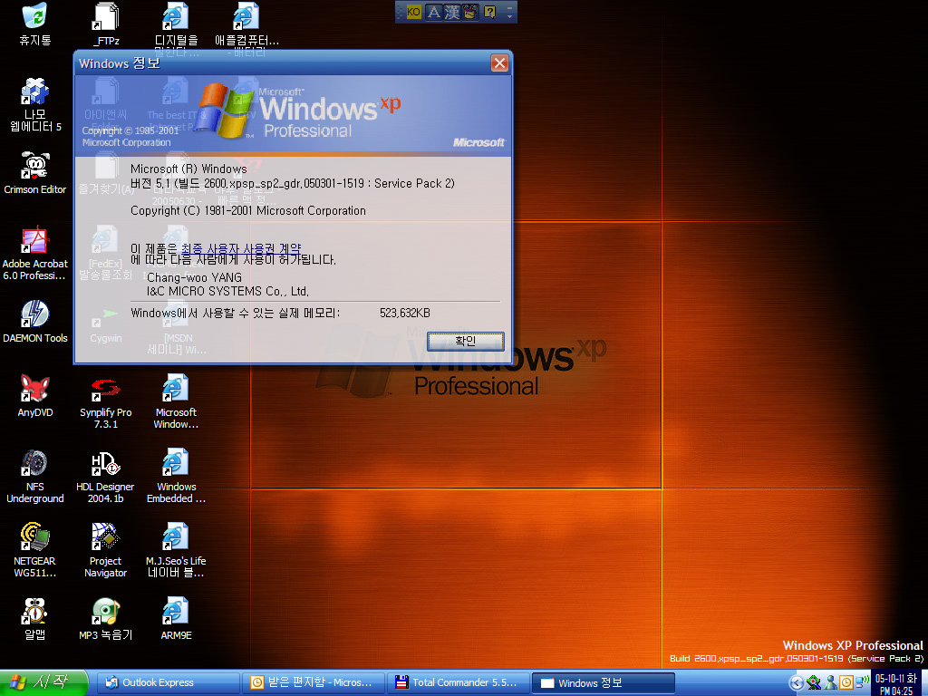
Task: Toggle the KO input language indicator
Action: 413,12
